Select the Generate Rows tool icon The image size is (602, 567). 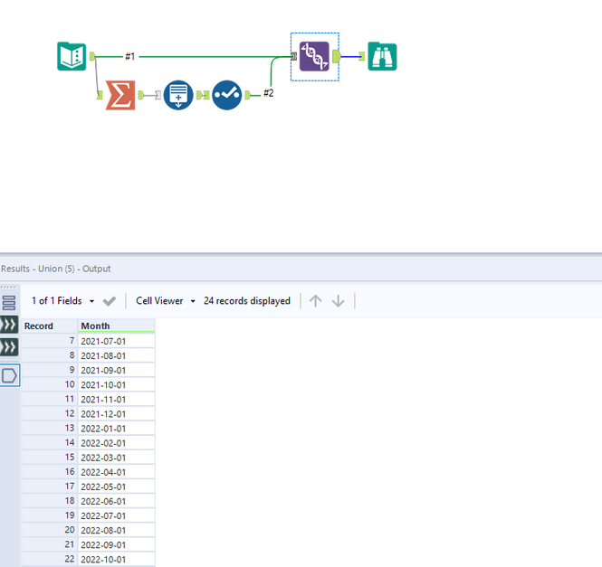[x=178, y=95]
